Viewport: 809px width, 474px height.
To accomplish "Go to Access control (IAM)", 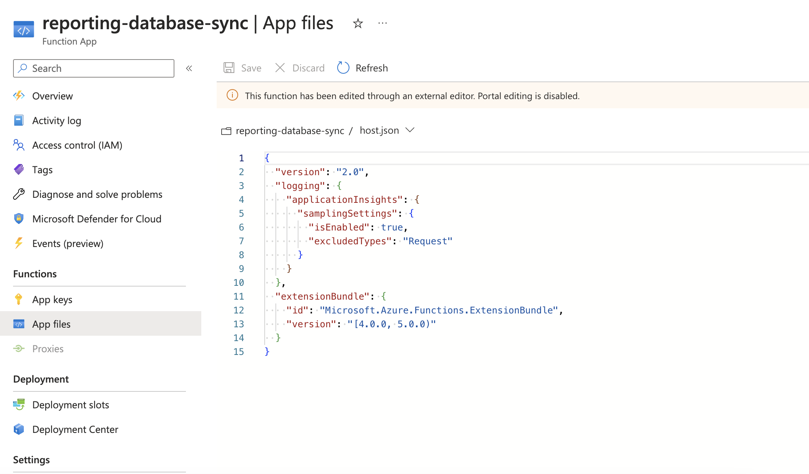I will (x=77, y=145).
